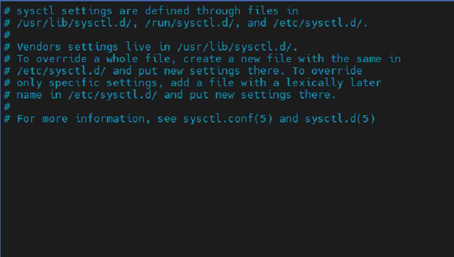Image resolution: width=454 pixels, height=257 pixels.
Task: Click the word 'through' in first line
Action: [x=219, y=11]
